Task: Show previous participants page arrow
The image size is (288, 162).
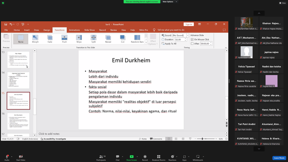Action: 259,13
